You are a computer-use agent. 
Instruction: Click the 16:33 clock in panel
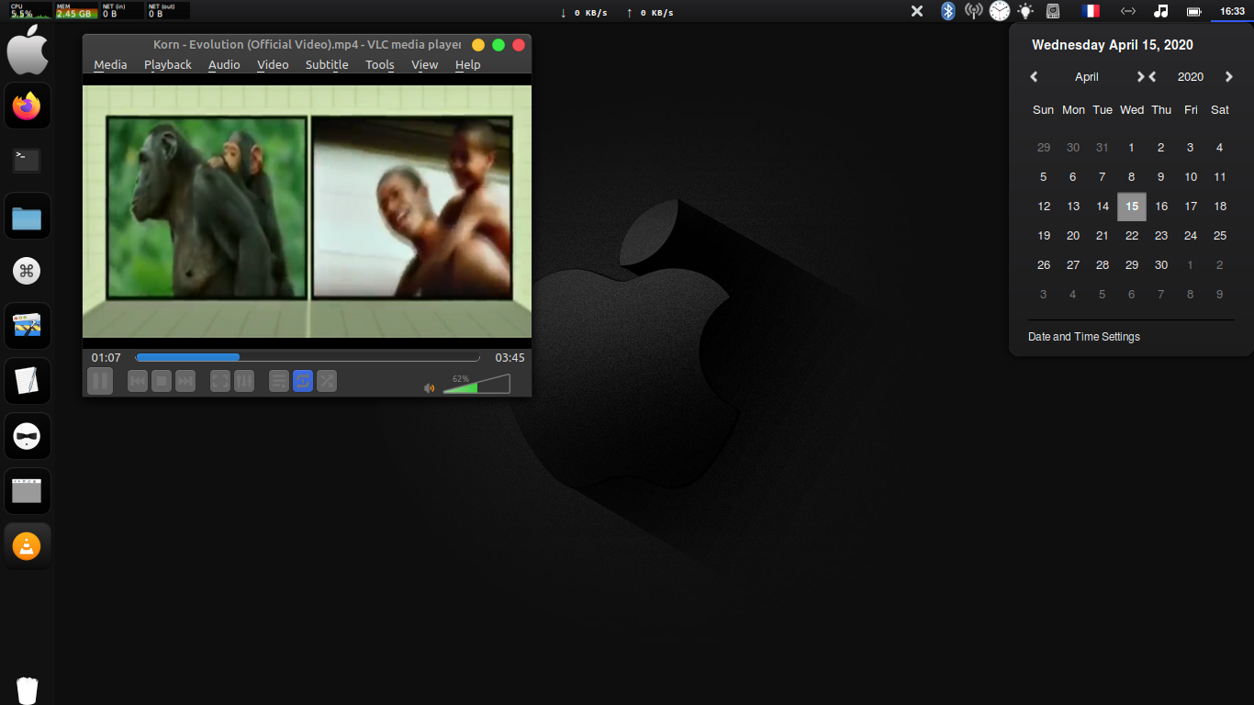1232,11
